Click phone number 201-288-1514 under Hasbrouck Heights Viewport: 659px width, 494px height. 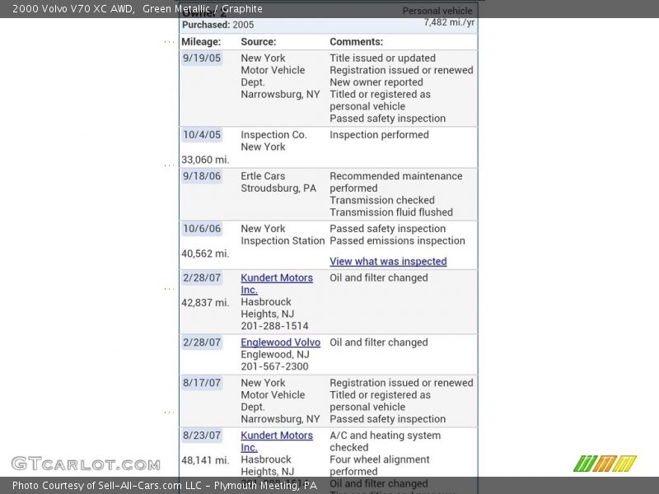pos(274,326)
